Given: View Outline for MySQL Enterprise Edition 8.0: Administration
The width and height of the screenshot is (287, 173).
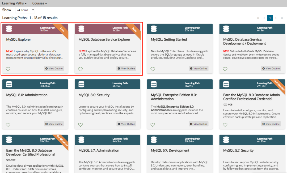Looking at the screenshot, I should pyautogui.click(x=199, y=124).
